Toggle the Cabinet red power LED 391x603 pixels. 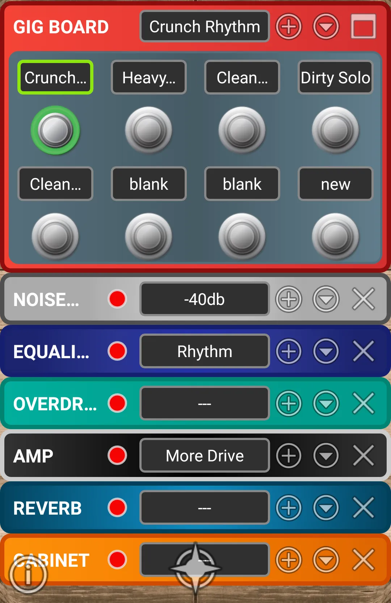pyautogui.click(x=117, y=560)
